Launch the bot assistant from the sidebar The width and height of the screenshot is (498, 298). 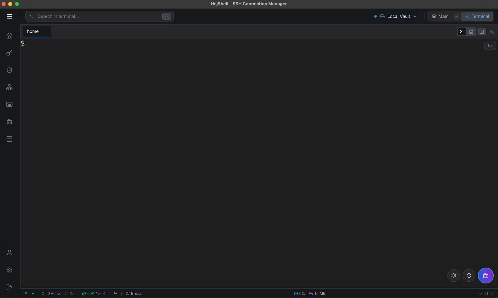9,122
